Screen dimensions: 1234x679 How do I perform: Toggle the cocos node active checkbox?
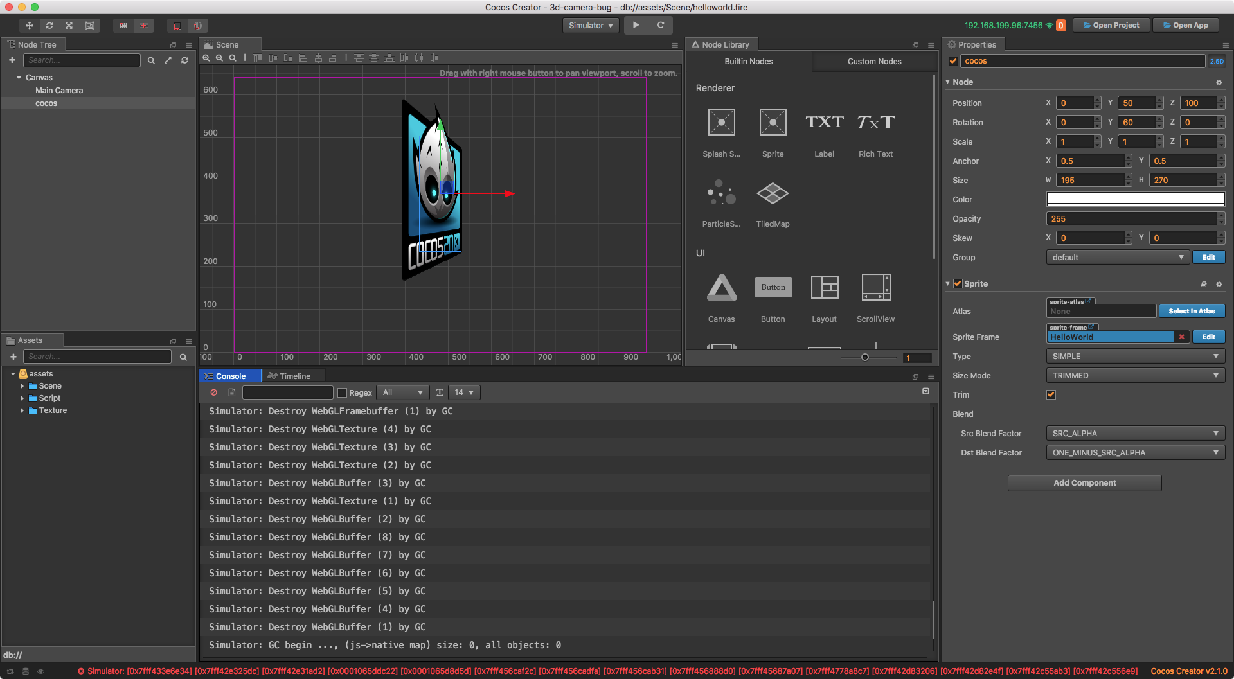pyautogui.click(x=953, y=61)
